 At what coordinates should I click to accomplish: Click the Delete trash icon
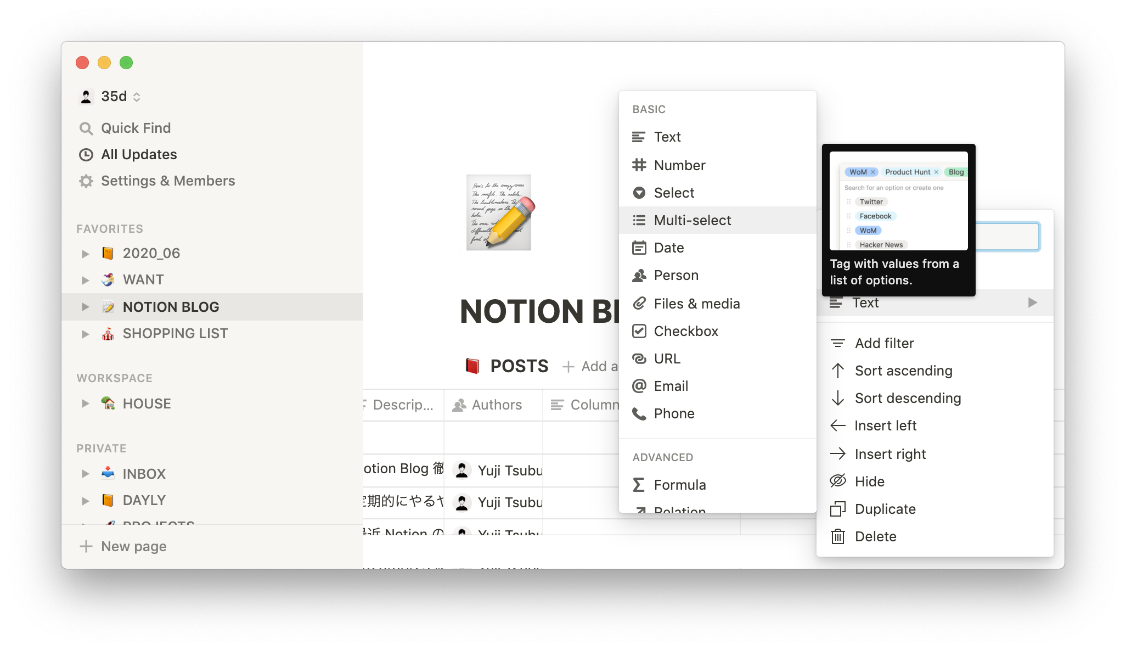837,536
